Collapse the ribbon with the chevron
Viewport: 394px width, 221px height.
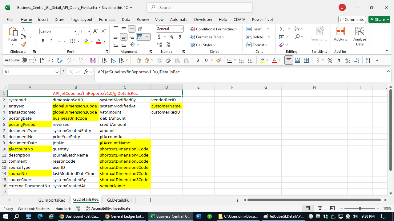(387, 50)
